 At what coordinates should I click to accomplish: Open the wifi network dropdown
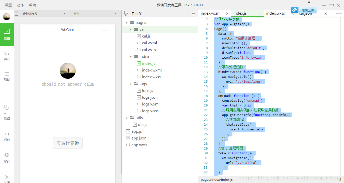95,13
